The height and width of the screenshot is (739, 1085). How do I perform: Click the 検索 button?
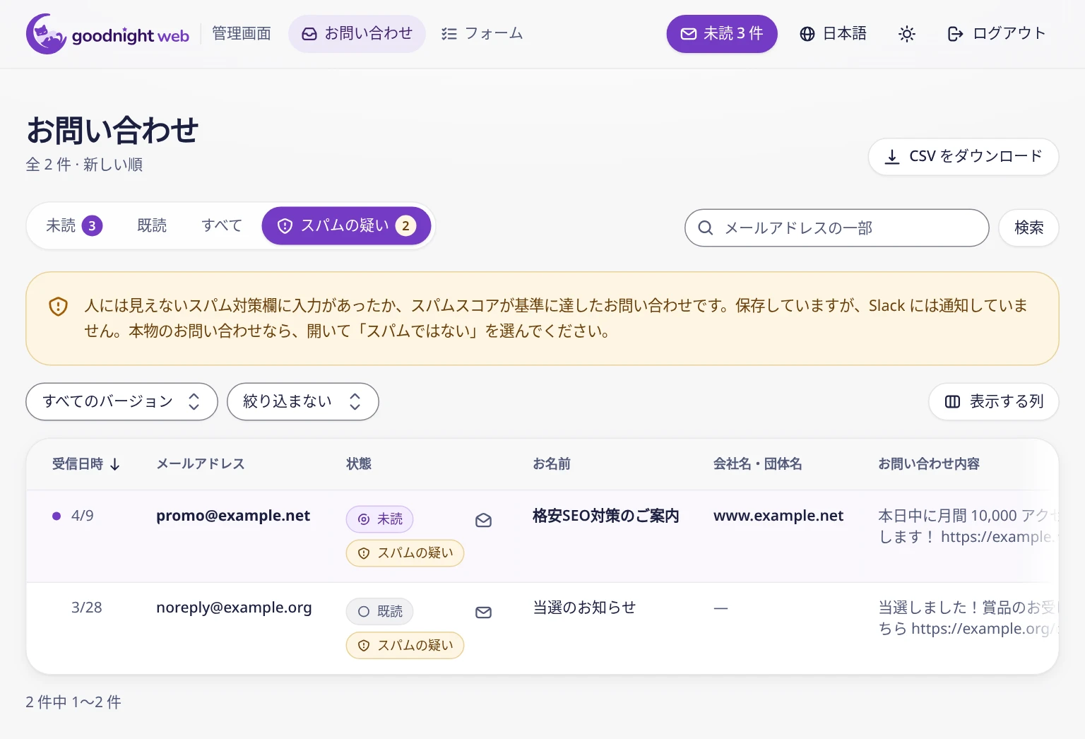click(1028, 227)
